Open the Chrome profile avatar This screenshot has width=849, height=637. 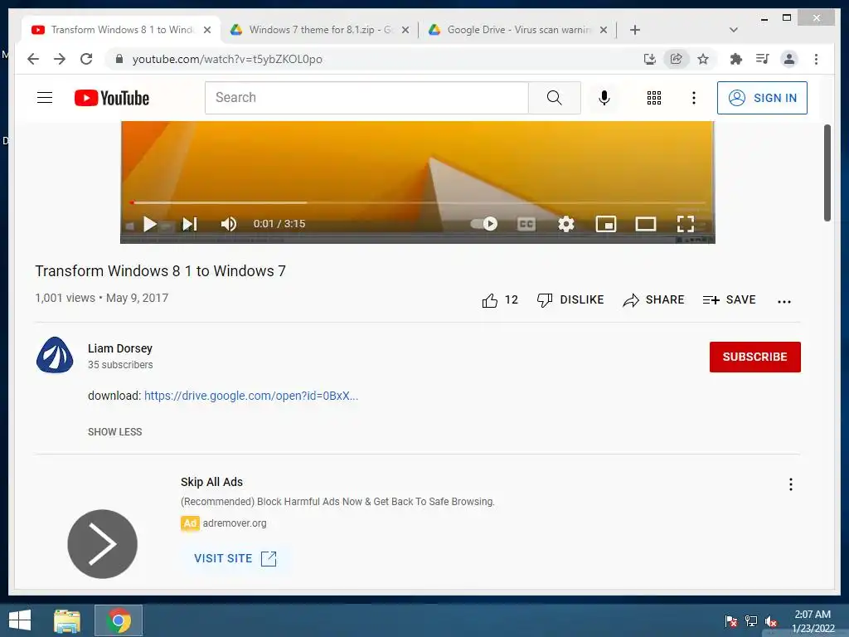click(x=789, y=59)
